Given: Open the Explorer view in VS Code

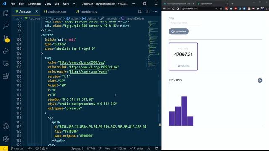Looking at the screenshot, I should point(5,13).
